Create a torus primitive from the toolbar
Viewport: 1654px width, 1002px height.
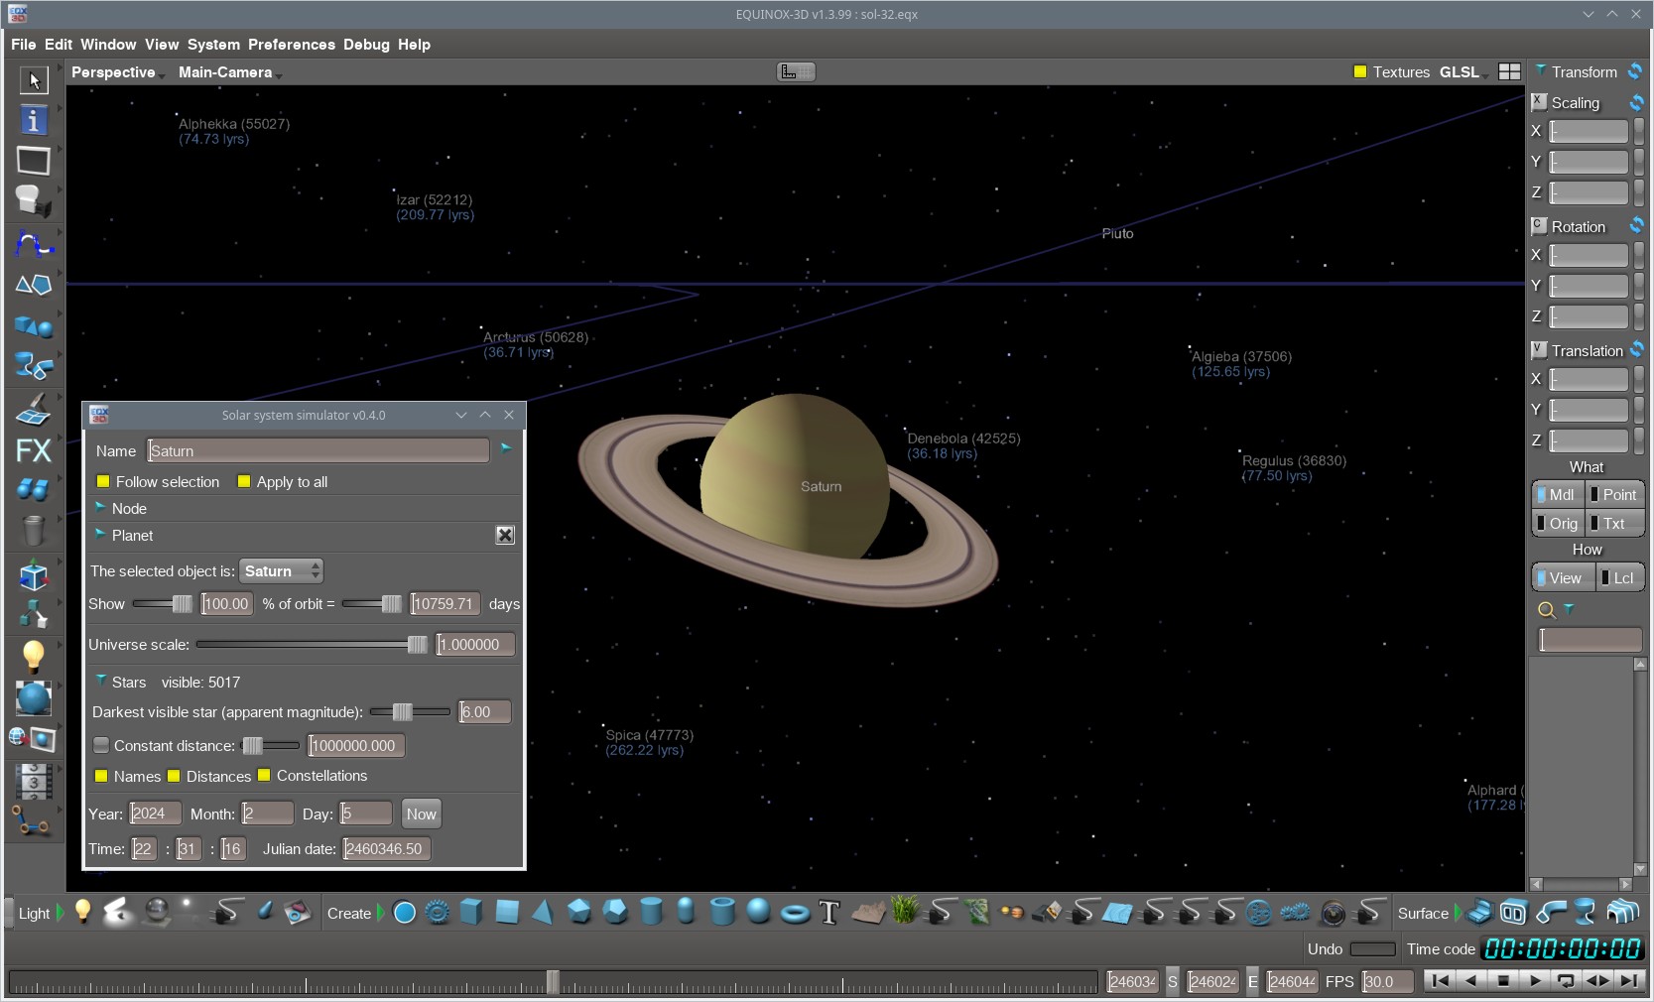795,913
